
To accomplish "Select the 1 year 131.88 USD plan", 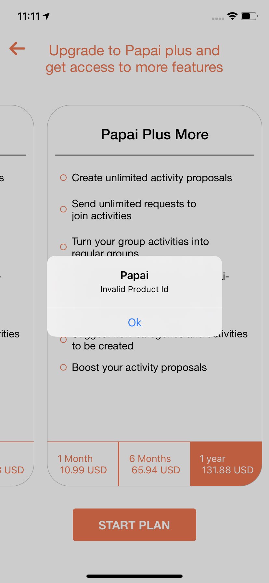I will pyautogui.click(x=226, y=464).
